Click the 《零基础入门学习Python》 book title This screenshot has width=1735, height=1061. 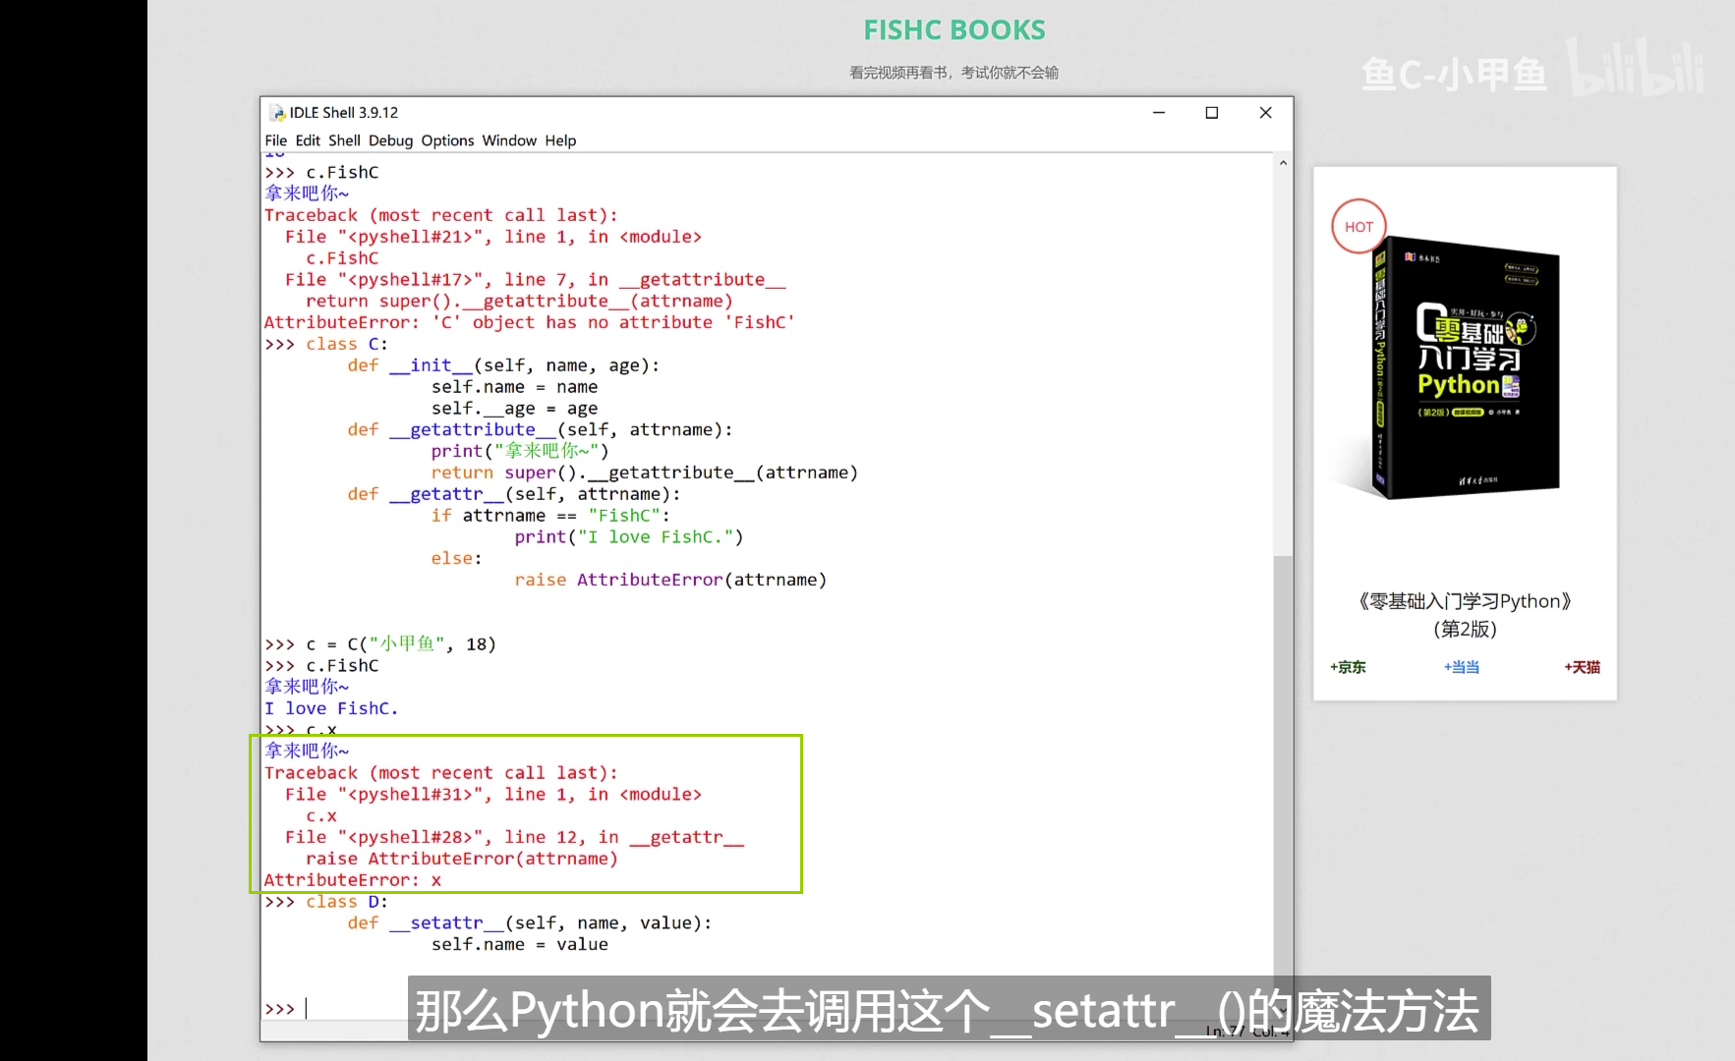(x=1465, y=601)
